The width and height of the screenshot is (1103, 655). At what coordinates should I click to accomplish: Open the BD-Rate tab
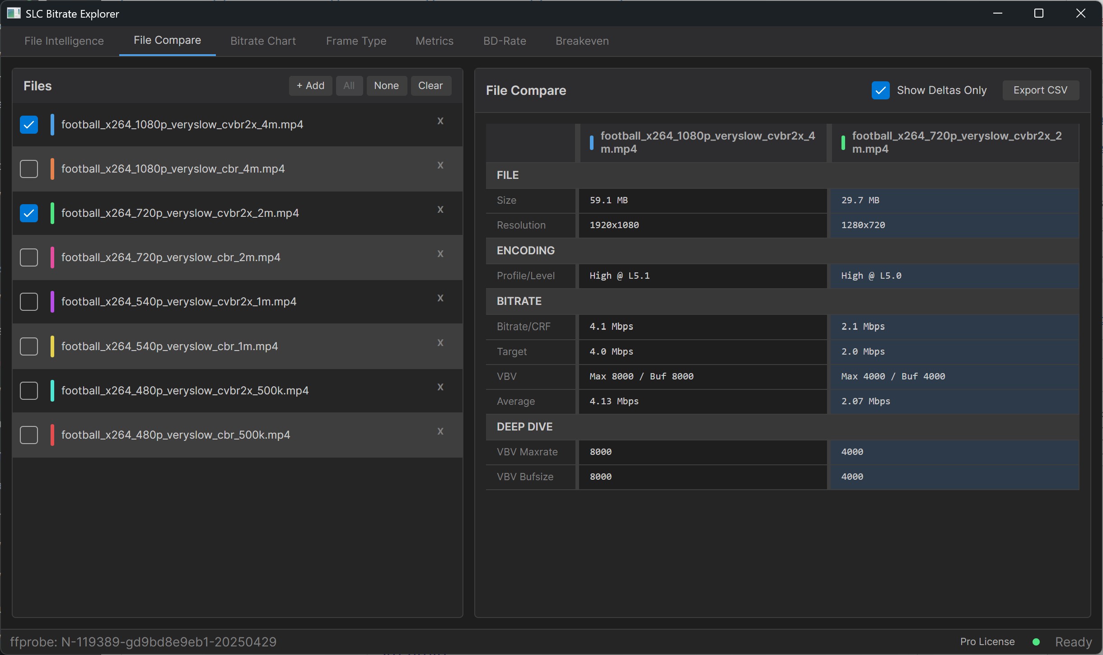(x=505, y=41)
